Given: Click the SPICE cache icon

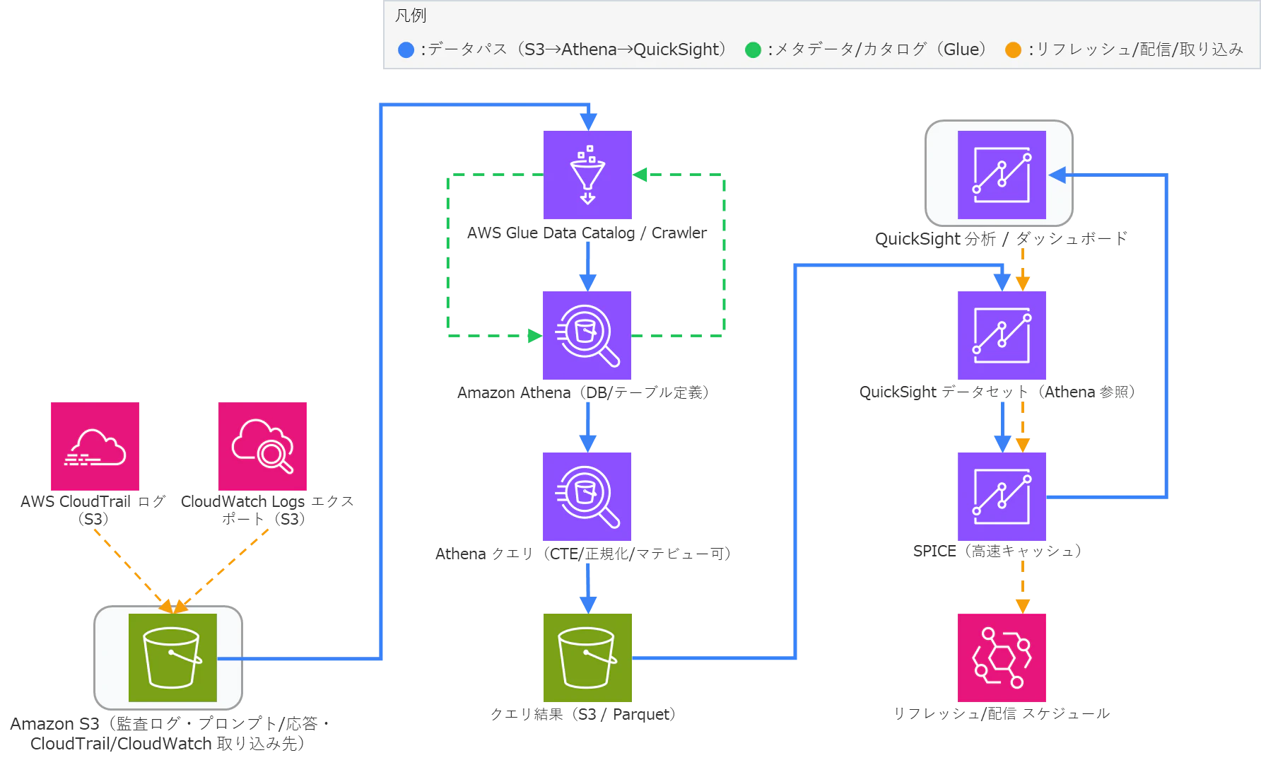Looking at the screenshot, I should click(x=1002, y=496).
